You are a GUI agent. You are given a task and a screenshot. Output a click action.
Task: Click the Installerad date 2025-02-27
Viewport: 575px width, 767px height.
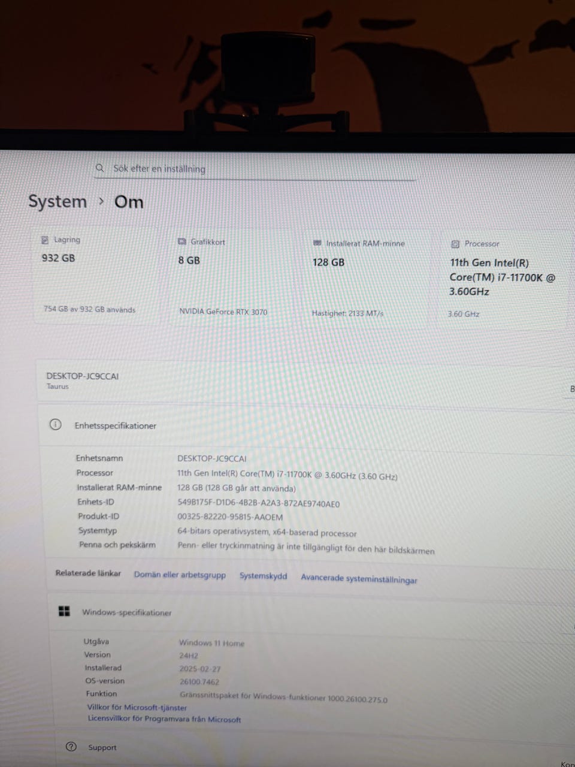[x=200, y=669]
